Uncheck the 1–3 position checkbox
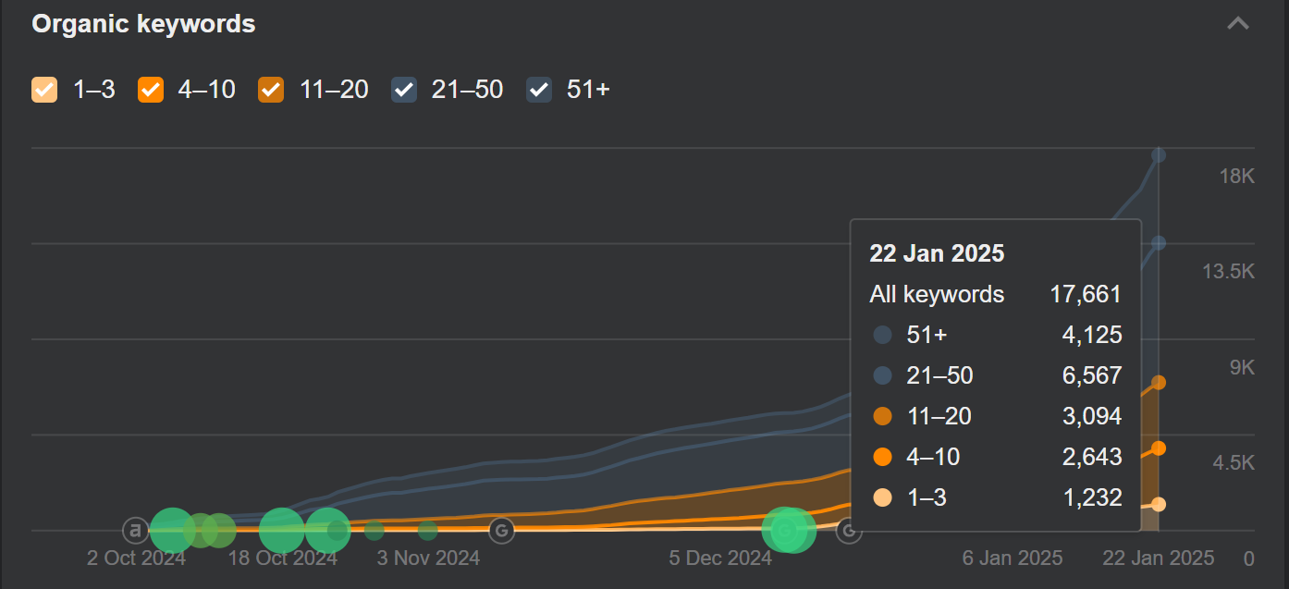The width and height of the screenshot is (1289, 589). point(44,90)
